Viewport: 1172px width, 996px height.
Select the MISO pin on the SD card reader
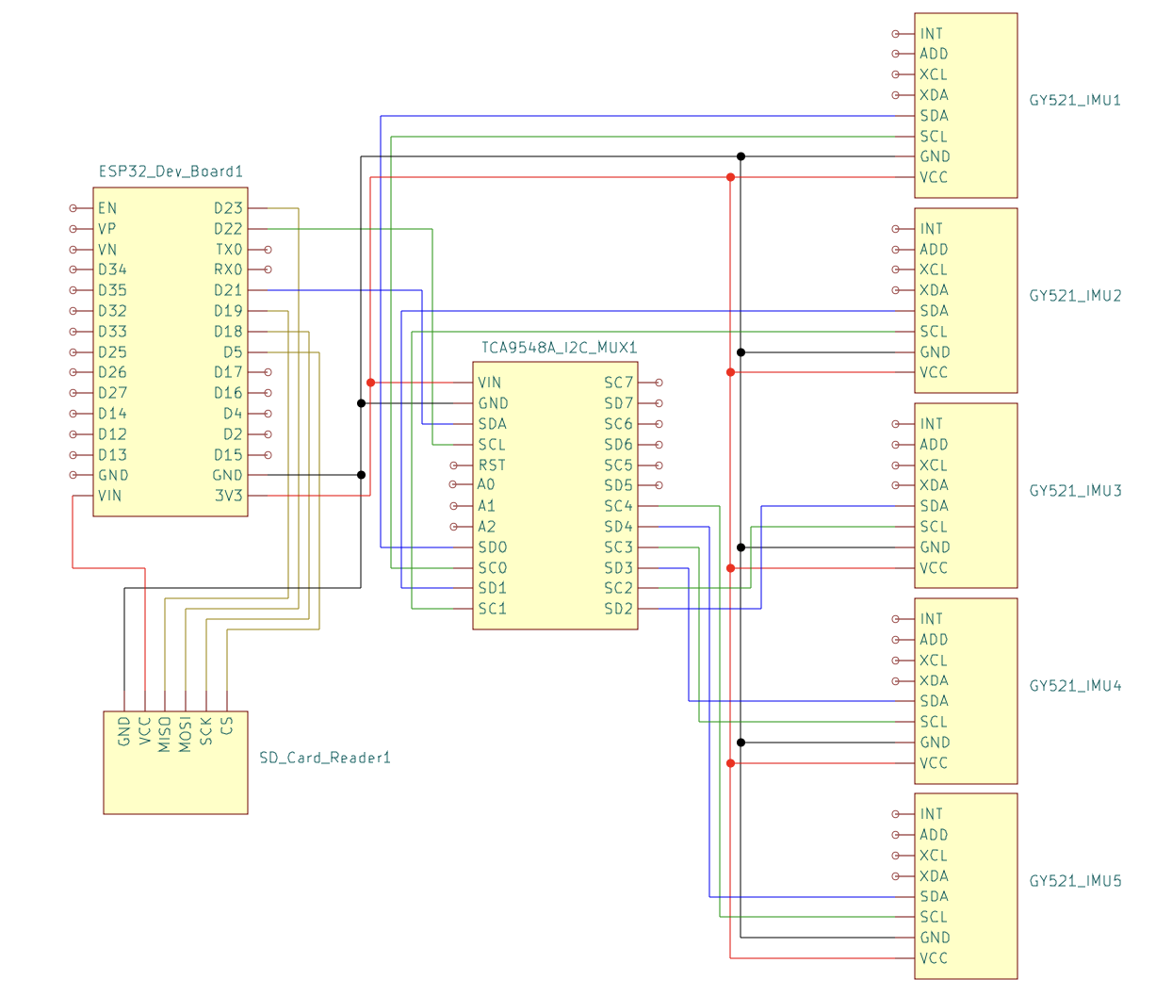(x=165, y=733)
